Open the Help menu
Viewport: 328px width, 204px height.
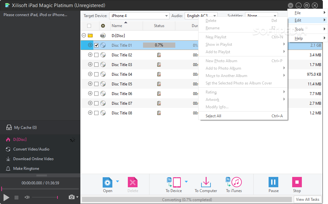(x=307, y=38)
